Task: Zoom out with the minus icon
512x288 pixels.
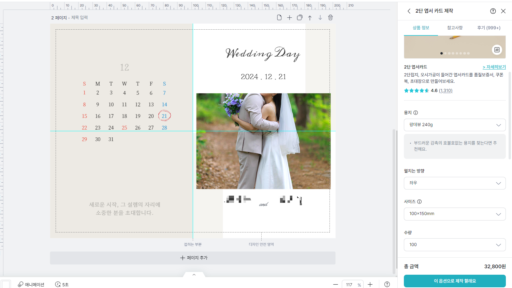Action: (336, 284)
